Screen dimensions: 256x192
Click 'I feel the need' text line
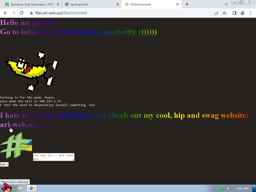coord(47,105)
